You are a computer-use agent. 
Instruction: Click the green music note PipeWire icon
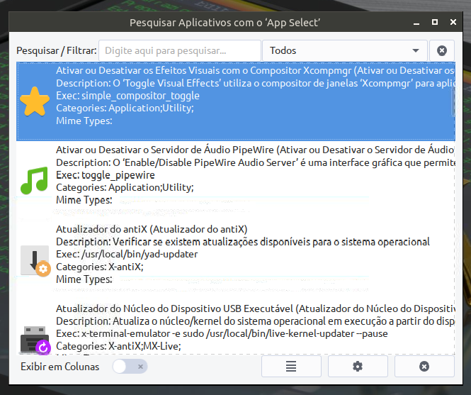point(35,181)
